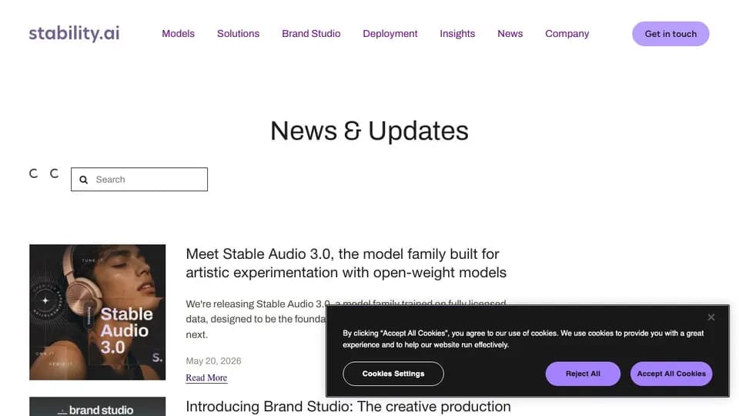The height and width of the screenshot is (416, 739).
Task: Open the Solutions menu
Action: point(238,33)
